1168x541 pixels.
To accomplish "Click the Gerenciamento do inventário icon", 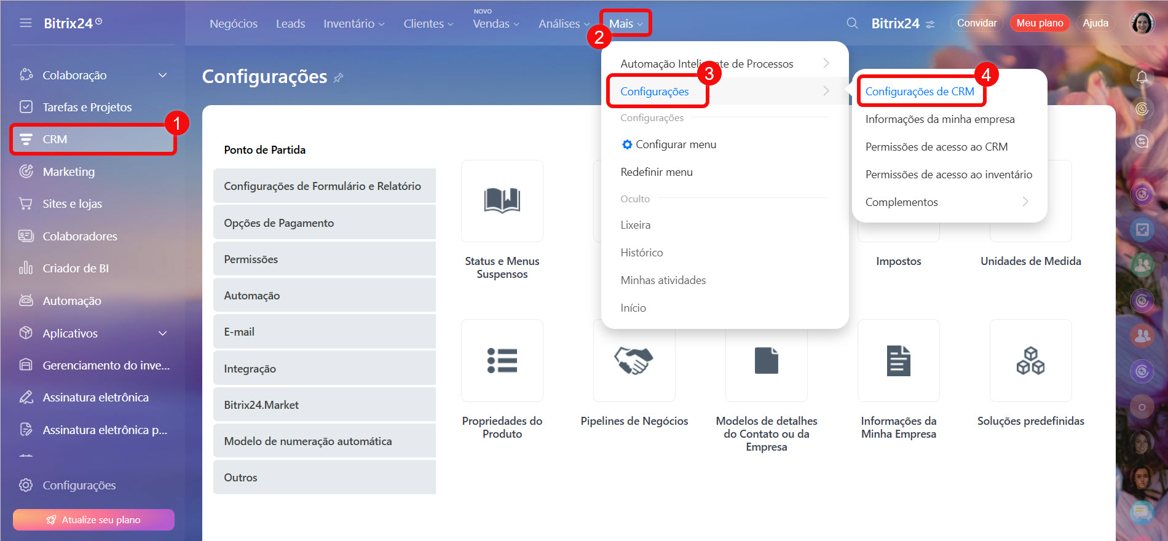I will 26,365.
